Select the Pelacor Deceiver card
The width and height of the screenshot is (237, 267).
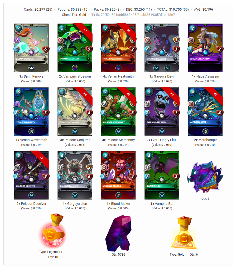pyautogui.click(x=31, y=175)
